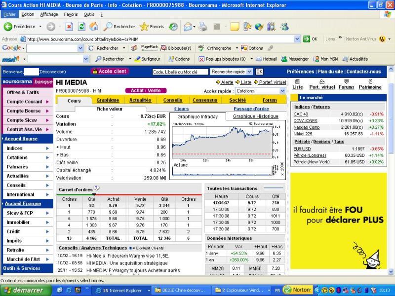Viewport: 395px width, 296px height.
Task: Click the help icon beside Carnet d'ordres
Action: 96,188
